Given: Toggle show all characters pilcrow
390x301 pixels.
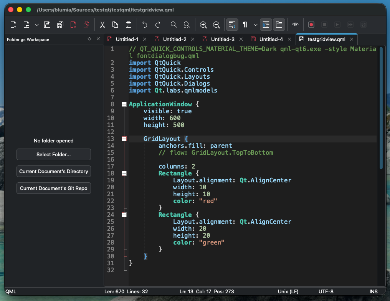Looking at the screenshot, I should [245, 25].
